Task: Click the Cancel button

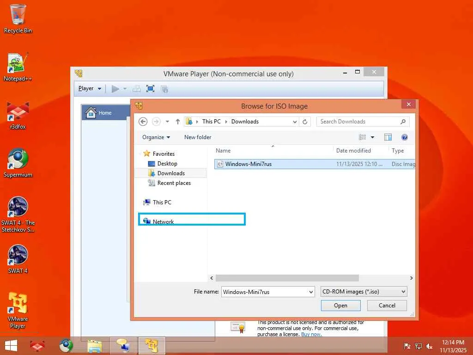Action: coord(387,306)
